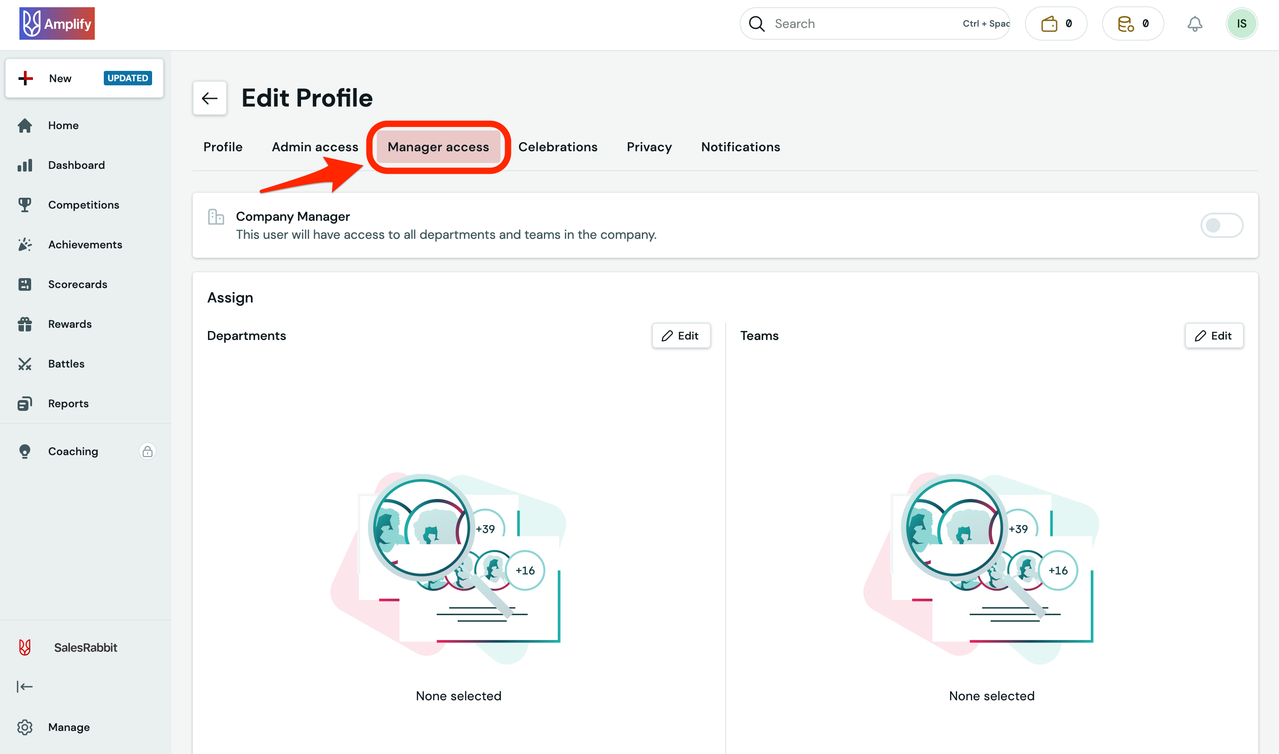
Task: Switch to the Celebrations tab
Action: (557, 147)
